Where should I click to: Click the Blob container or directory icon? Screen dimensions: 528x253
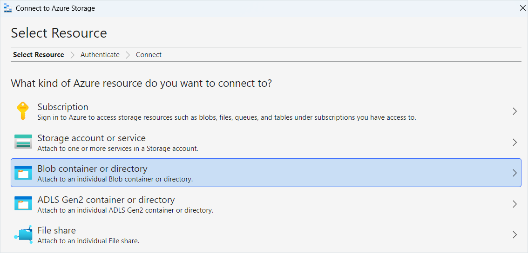tap(23, 173)
